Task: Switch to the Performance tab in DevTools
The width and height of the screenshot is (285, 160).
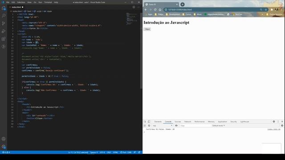Action: coord(199,121)
